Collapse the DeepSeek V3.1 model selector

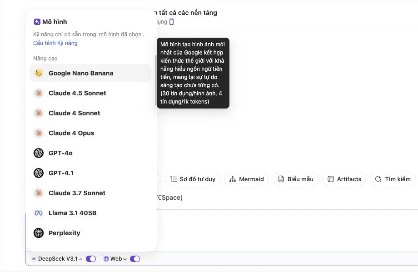pyautogui.click(x=81, y=259)
